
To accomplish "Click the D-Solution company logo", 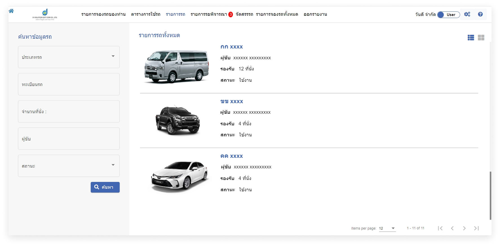I will 45,14.
